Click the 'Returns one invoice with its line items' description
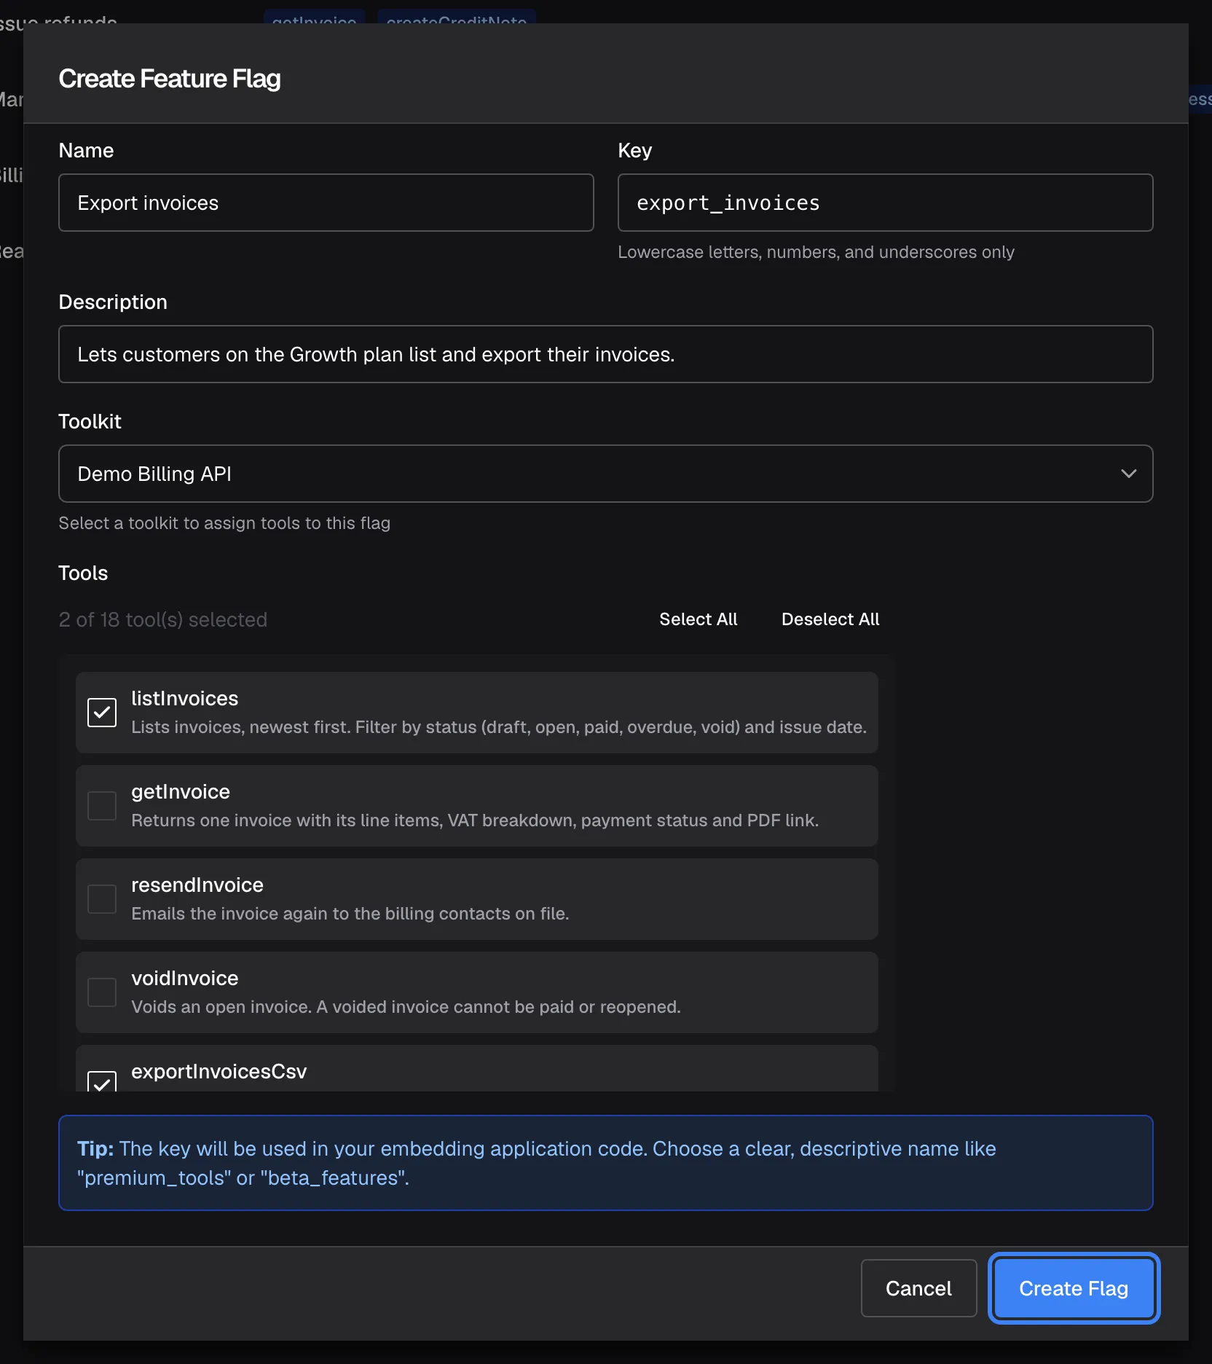The height and width of the screenshot is (1364, 1212). coord(475,820)
